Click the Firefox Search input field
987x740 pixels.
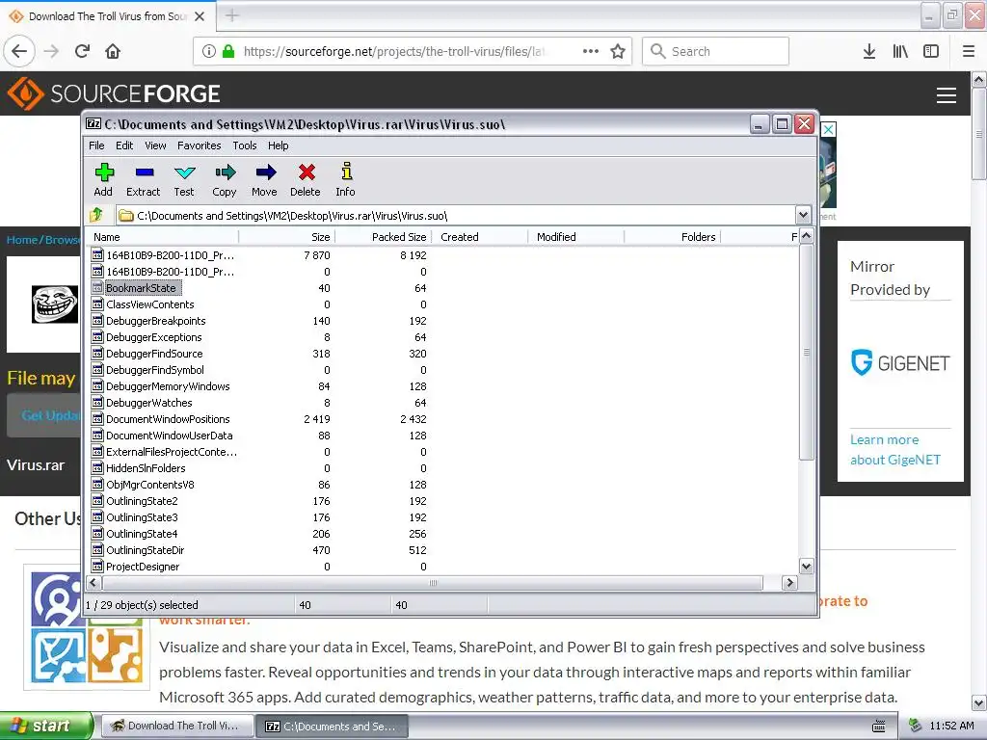click(716, 51)
